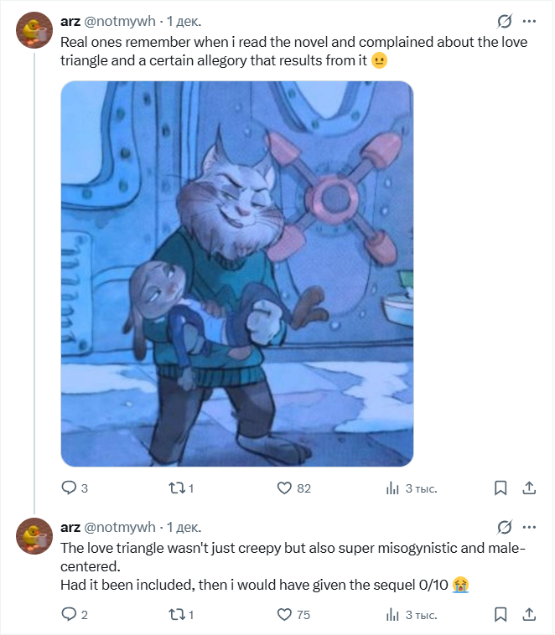The height and width of the screenshot is (635, 555).
Task: Open Grok icon on first tweet
Action: (x=505, y=21)
